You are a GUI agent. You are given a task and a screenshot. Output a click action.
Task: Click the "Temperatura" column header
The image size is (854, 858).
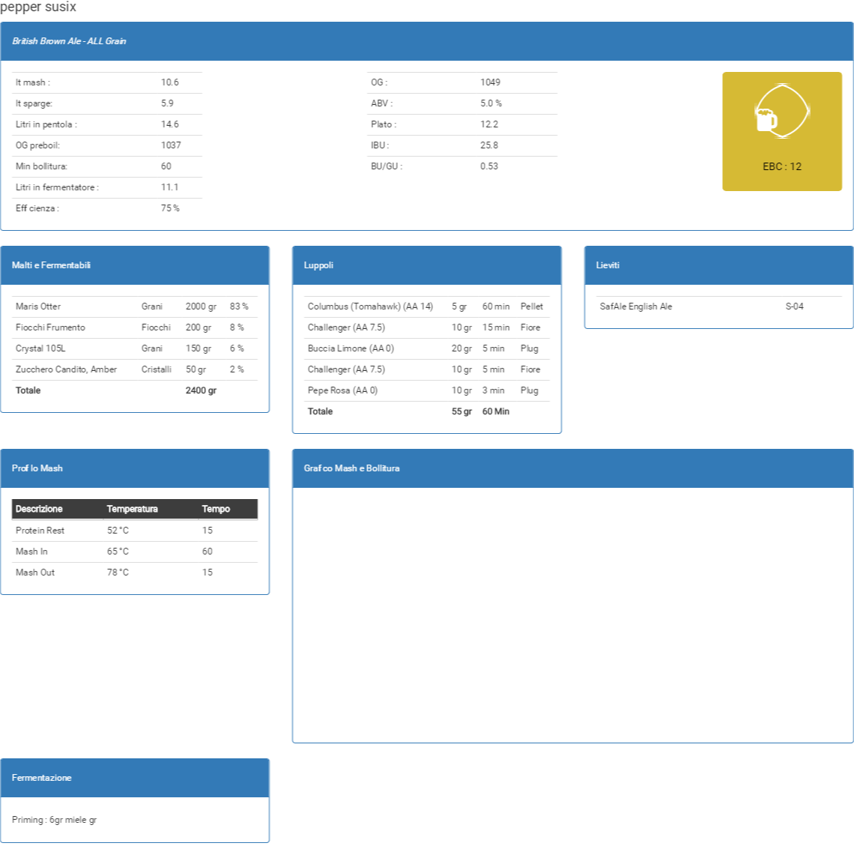pyautogui.click(x=133, y=510)
